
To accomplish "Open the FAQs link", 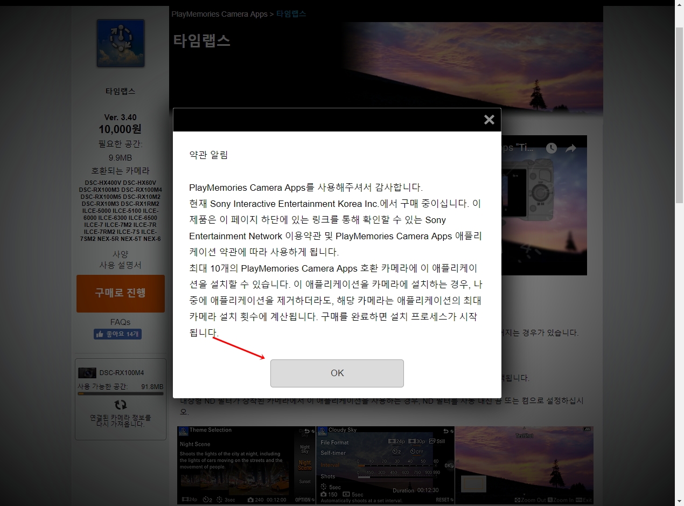I will 120,322.
